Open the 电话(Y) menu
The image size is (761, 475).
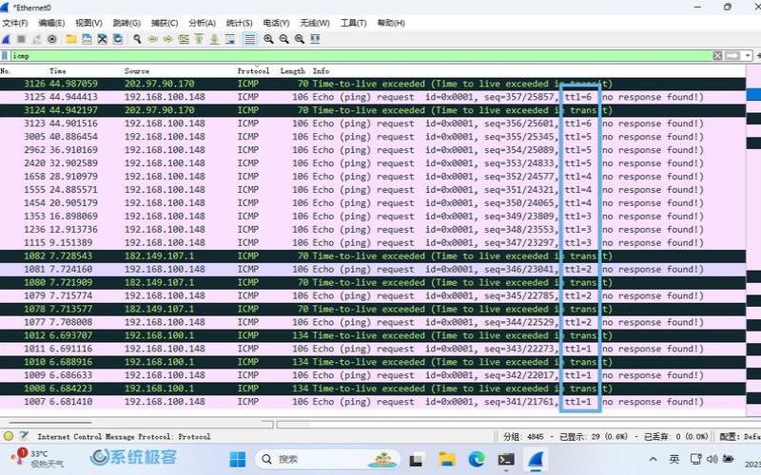[276, 23]
